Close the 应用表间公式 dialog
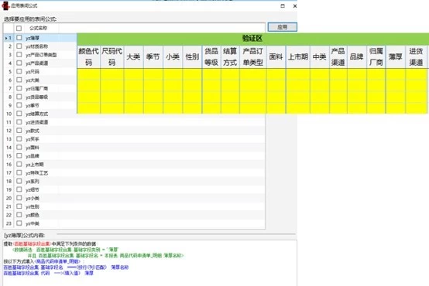Image resolution: width=429 pixels, height=286 pixels. (295, 5)
